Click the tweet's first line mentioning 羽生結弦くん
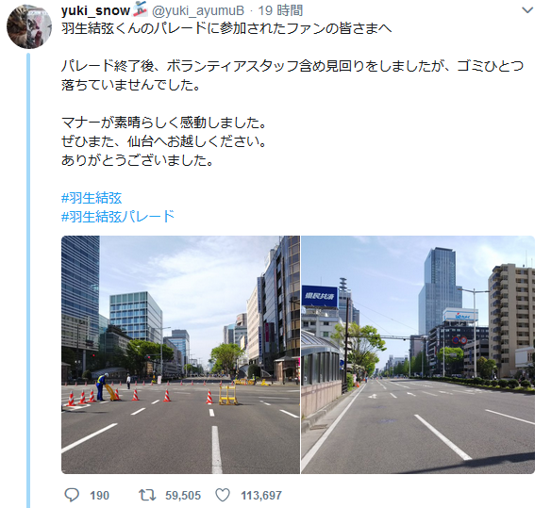The width and height of the screenshot is (551, 508). pos(226,29)
